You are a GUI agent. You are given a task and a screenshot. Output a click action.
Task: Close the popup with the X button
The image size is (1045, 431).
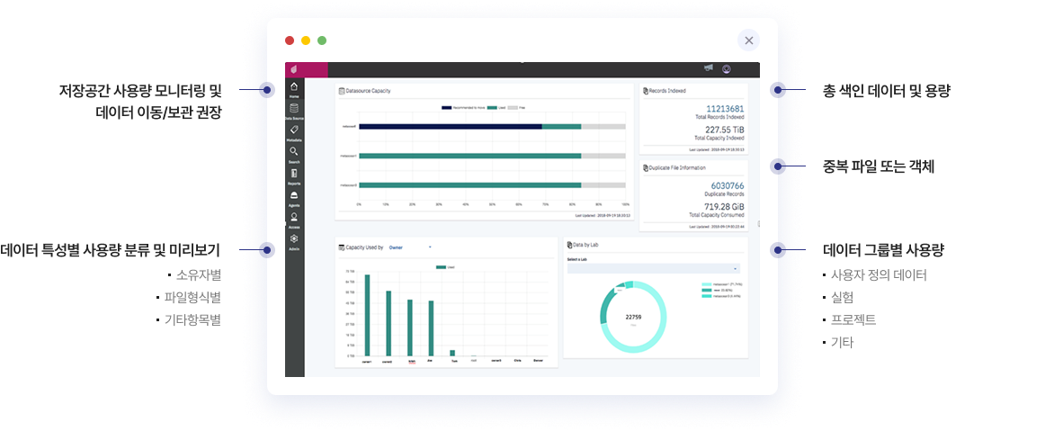point(748,40)
